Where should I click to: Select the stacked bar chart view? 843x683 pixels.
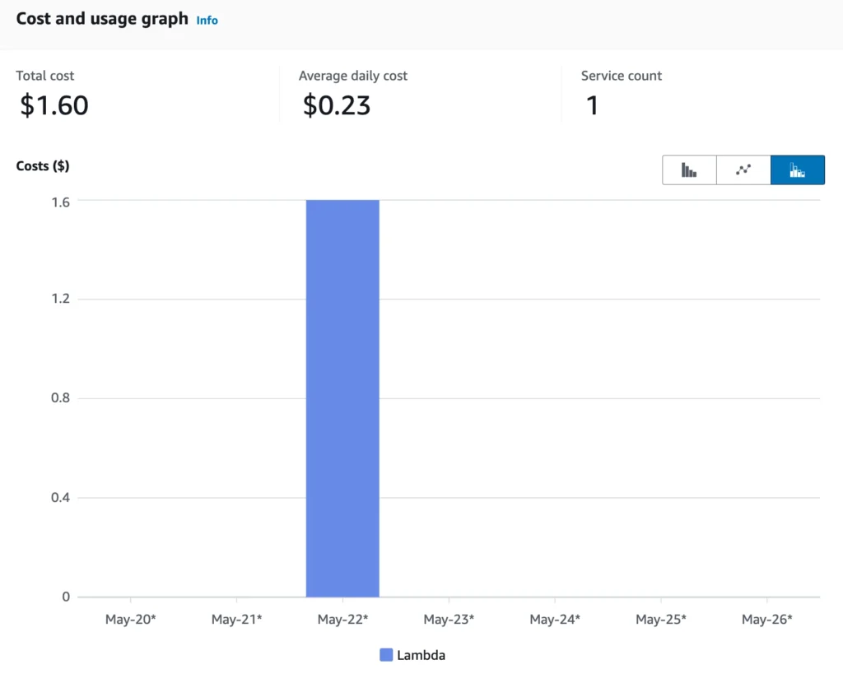[x=797, y=170]
